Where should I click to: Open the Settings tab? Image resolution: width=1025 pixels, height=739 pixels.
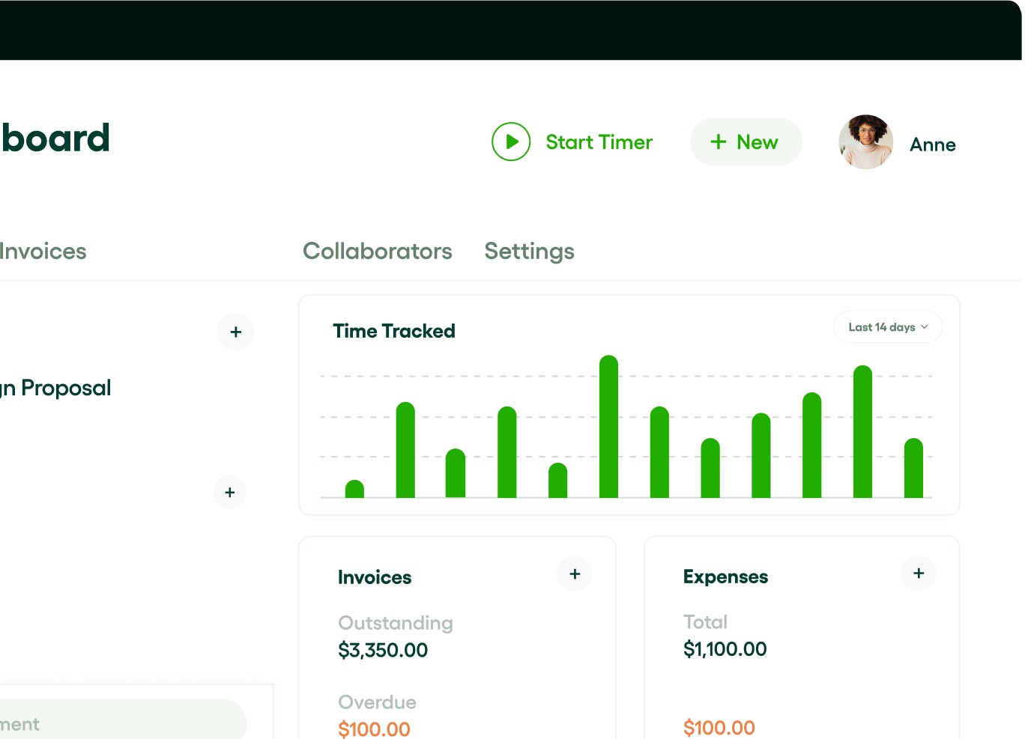(529, 251)
